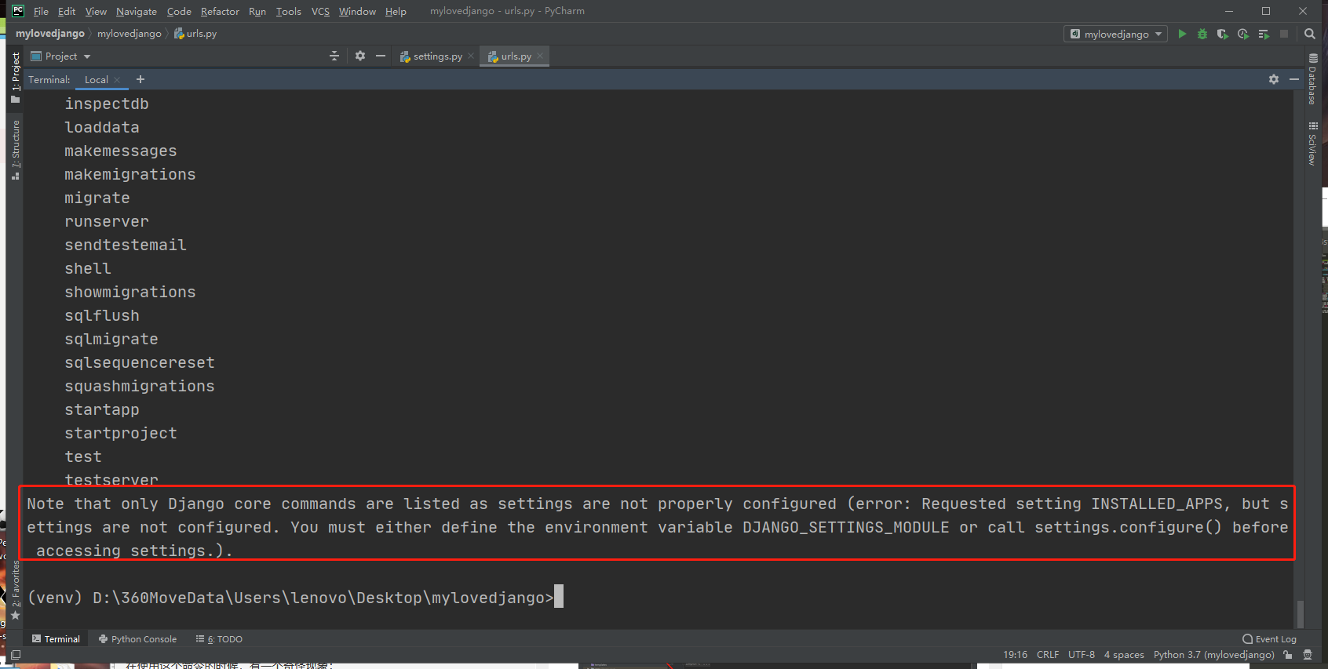Image resolution: width=1328 pixels, height=669 pixels.
Task: Open the VCS menu
Action: [x=320, y=11]
